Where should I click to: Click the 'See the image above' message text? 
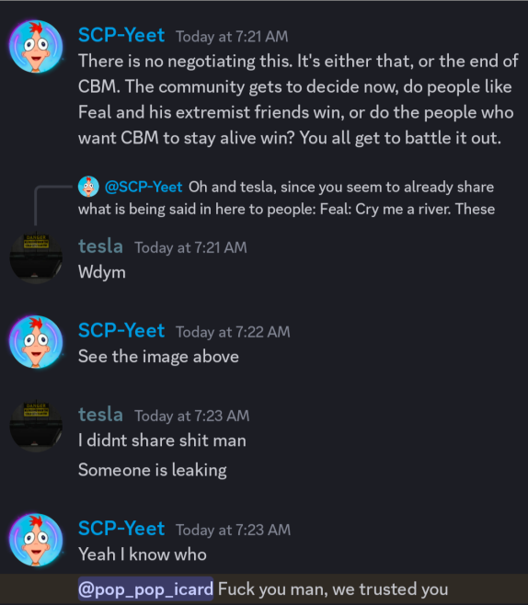point(158,357)
